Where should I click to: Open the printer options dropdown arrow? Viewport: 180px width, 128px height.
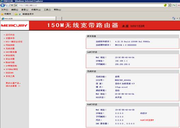[x=177, y=18]
